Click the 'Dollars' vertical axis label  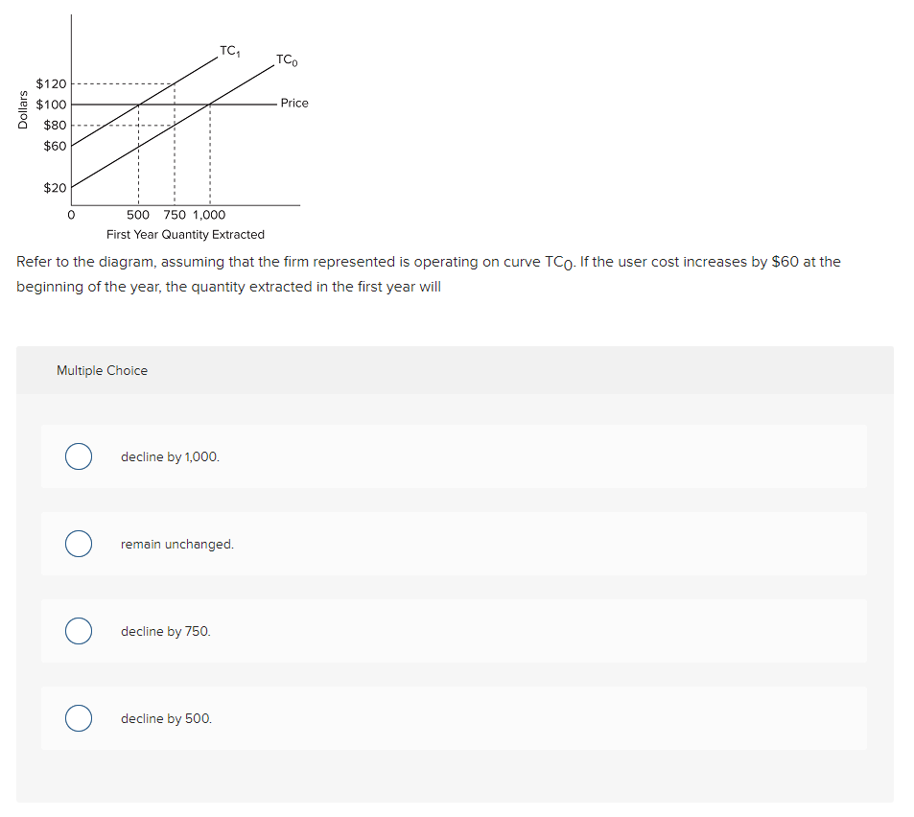[x=22, y=110]
